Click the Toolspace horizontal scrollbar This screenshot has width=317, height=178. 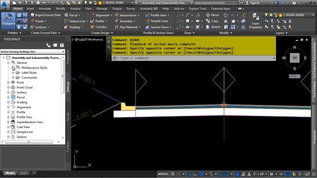29,142
